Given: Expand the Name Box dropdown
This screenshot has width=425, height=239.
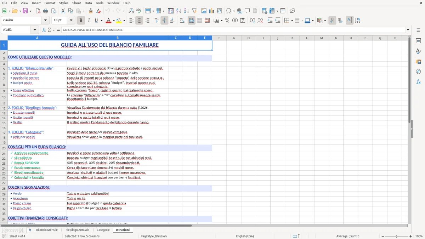Looking at the screenshot, I should pos(35,30).
